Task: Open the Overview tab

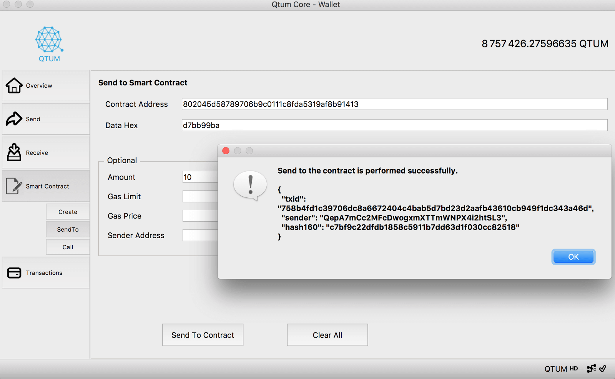Action: tap(46, 85)
